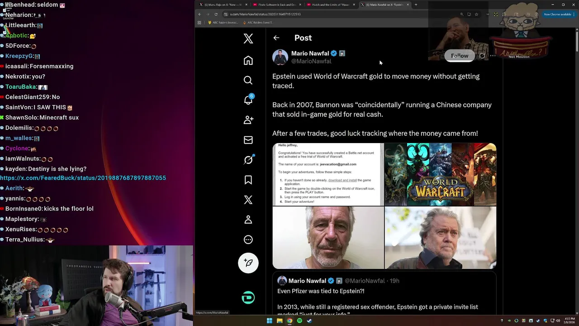Open Mario Nawfal's profile avatar
Screen dimensions: 579x326
pyautogui.click(x=280, y=57)
